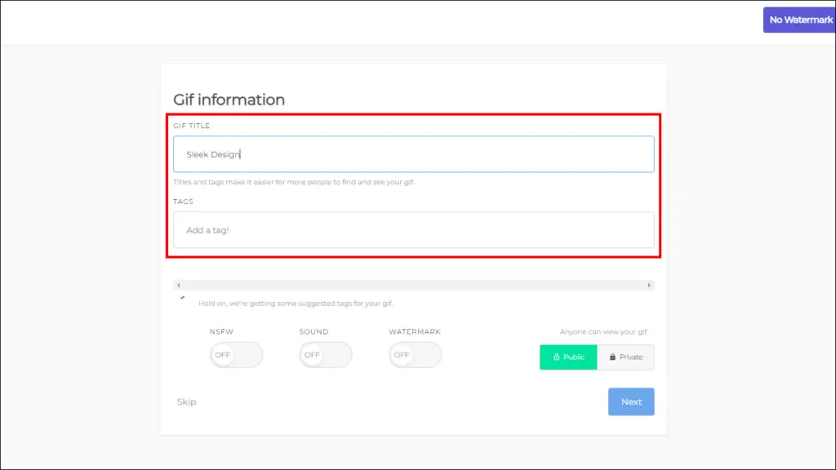Click the No Watermark button
This screenshot has height=470, width=836.
[x=799, y=20]
